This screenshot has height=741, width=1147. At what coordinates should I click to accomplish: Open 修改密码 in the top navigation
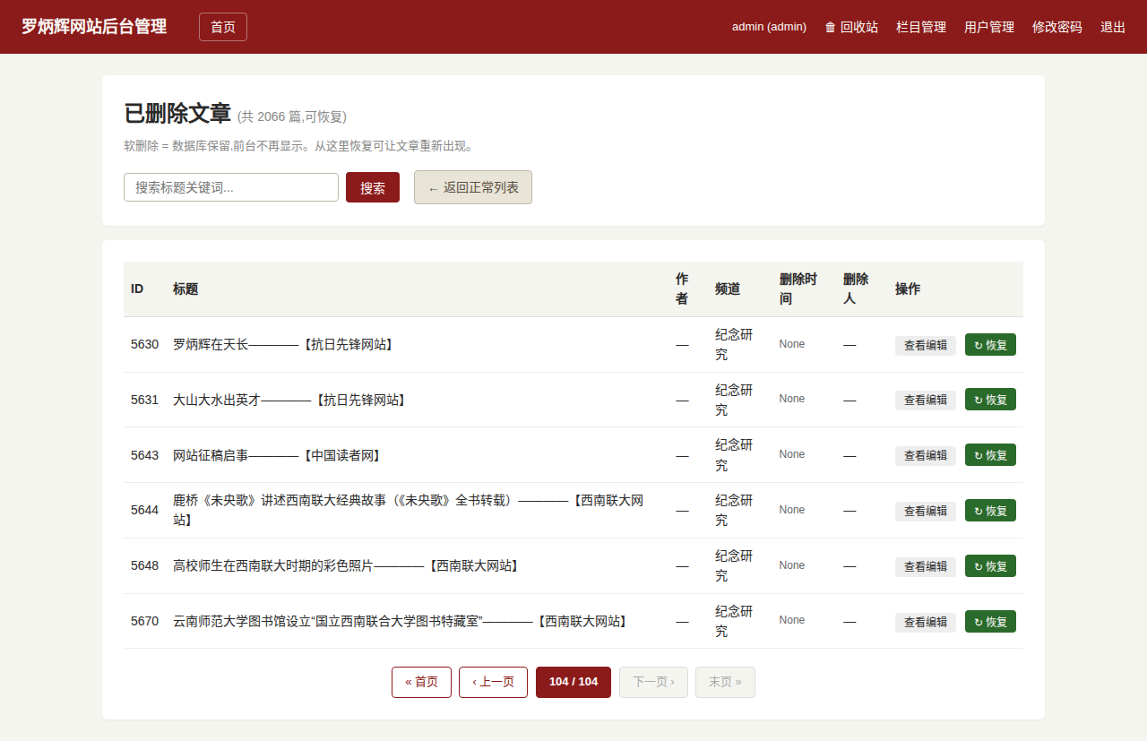[1057, 27]
